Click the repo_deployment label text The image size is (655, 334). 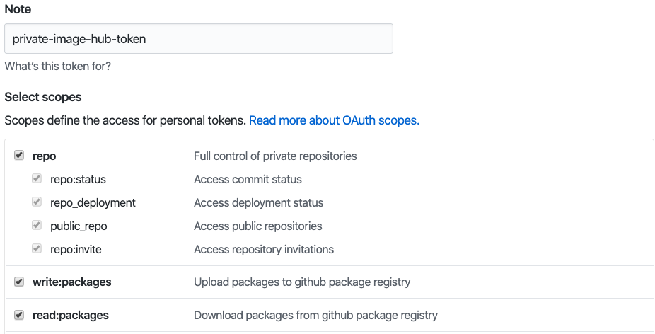tap(93, 202)
